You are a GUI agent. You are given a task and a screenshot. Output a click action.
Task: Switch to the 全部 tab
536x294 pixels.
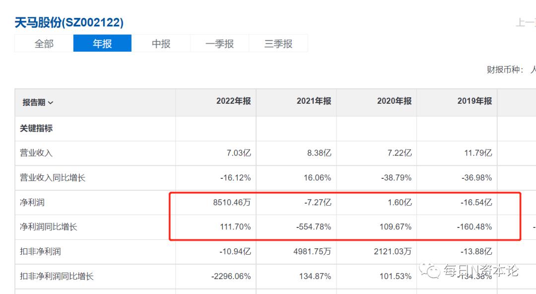coord(44,44)
